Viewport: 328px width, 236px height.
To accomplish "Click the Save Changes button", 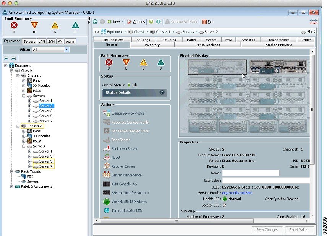I will point(267,229).
